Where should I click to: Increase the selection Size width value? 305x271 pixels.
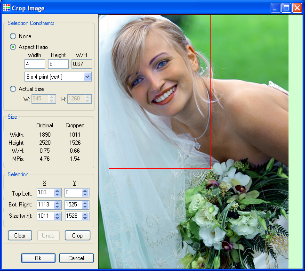click(57, 214)
